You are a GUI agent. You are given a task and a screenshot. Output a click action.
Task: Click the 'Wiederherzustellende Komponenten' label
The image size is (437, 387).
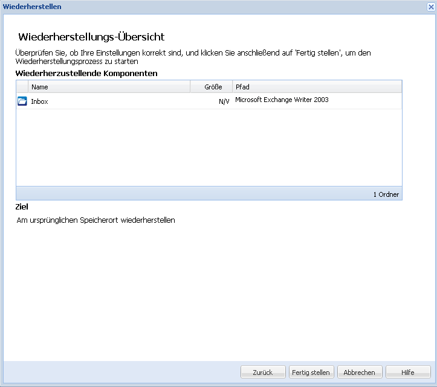[x=86, y=74]
